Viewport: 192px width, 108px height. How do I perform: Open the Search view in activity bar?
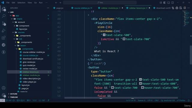point(4,16)
